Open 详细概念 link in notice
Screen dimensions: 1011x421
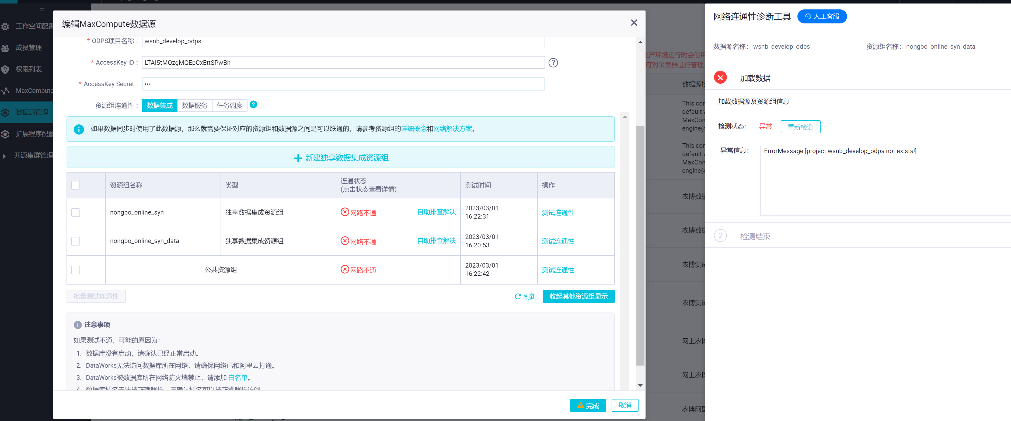click(x=414, y=129)
